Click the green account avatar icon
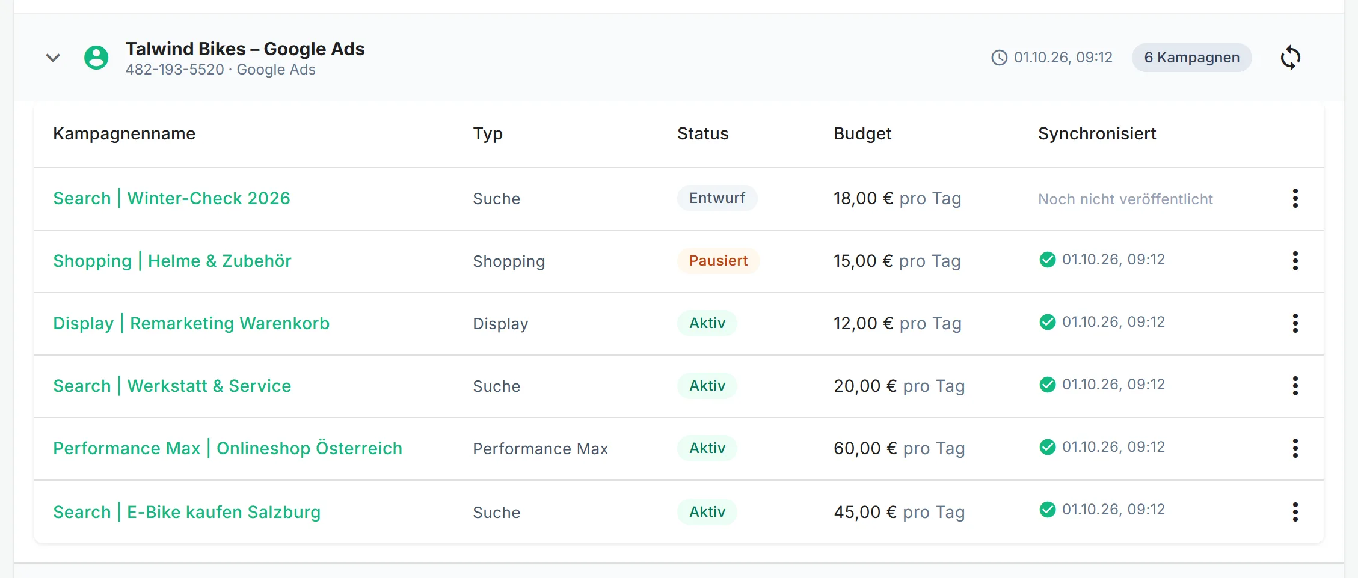Image resolution: width=1358 pixels, height=578 pixels. (x=96, y=58)
